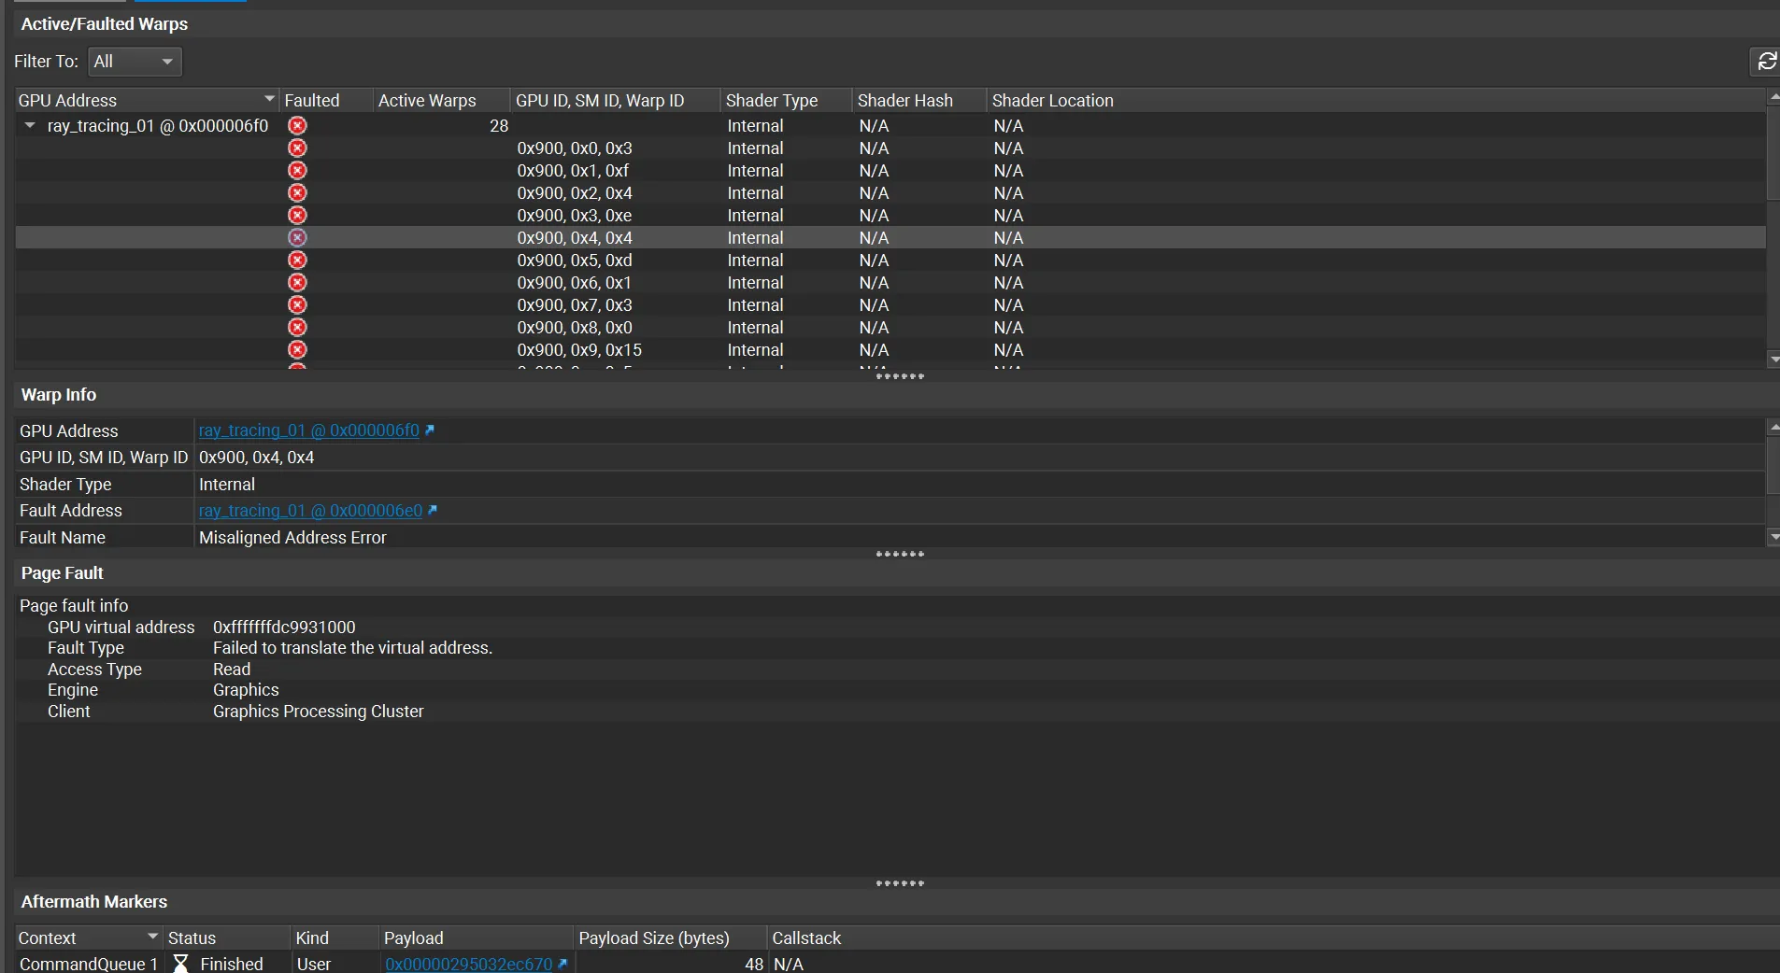The image size is (1780, 973).
Task: Select warp row 0x900, 0x0, 0x3
Action: coord(890,148)
